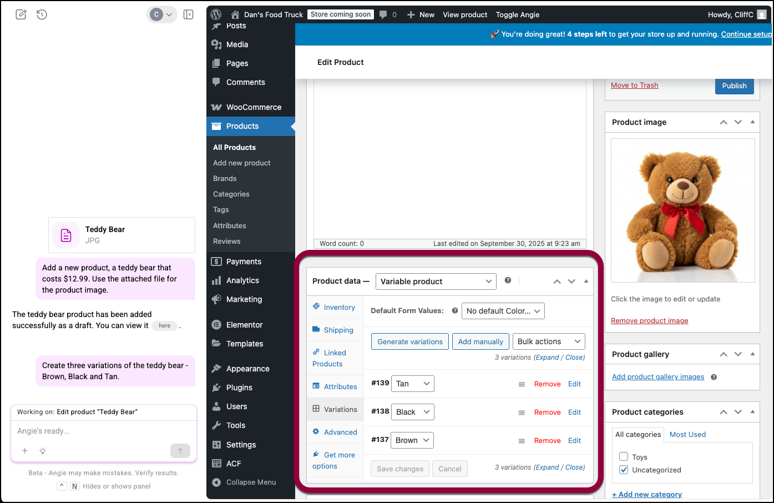Uncheck the Uncategorized category checkbox
The width and height of the screenshot is (774, 503).
pos(624,470)
